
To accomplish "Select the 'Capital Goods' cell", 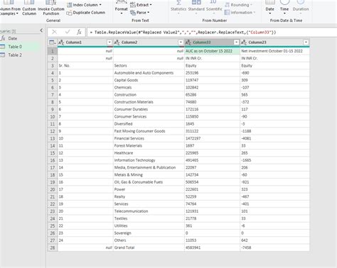I will point(149,80).
